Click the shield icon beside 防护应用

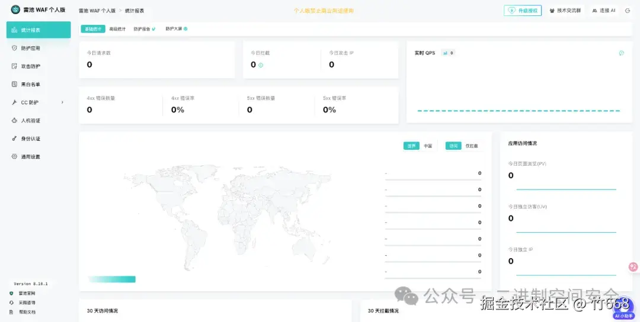tap(14, 48)
